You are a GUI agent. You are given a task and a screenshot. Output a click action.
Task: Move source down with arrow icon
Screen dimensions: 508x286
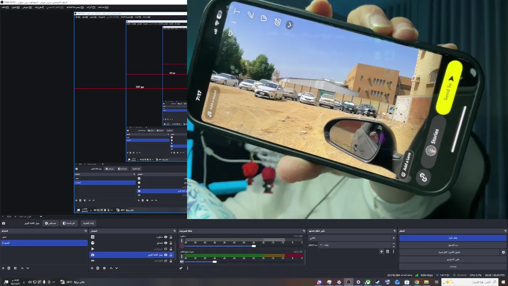click(x=116, y=268)
